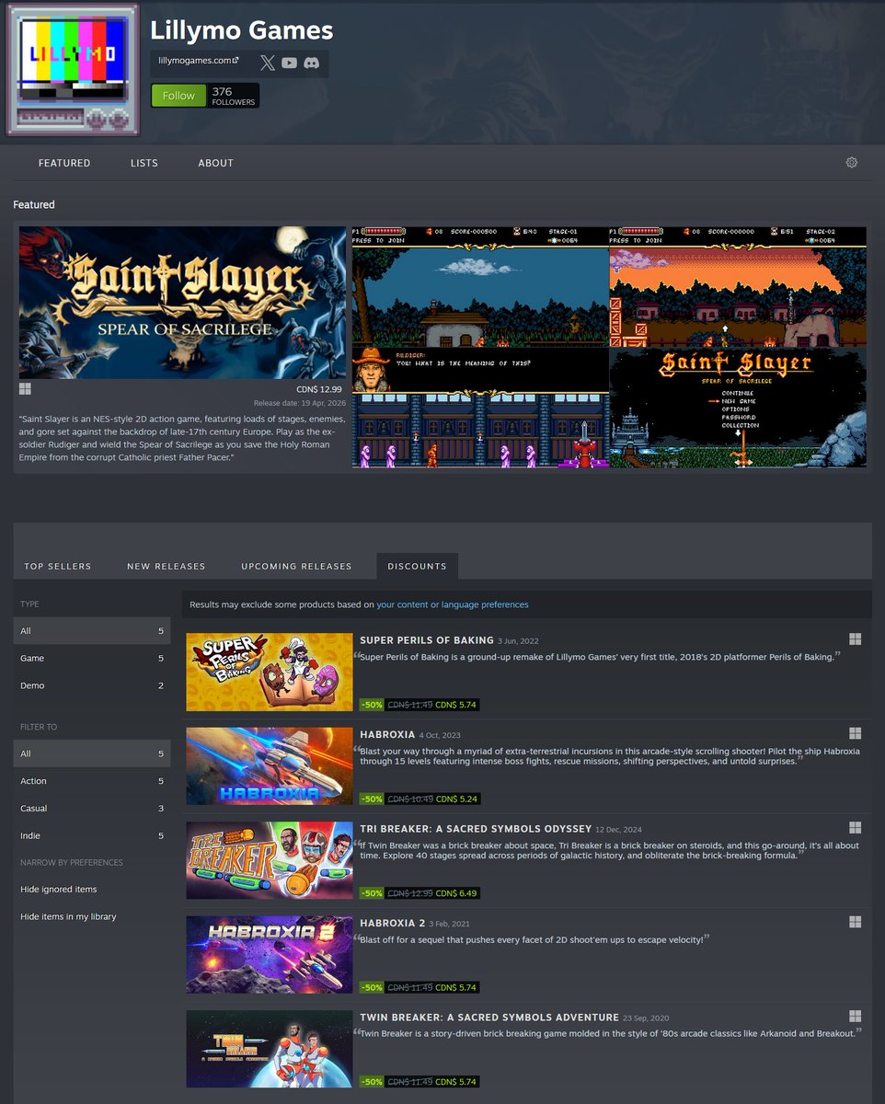Filter to Indie genre

point(92,835)
